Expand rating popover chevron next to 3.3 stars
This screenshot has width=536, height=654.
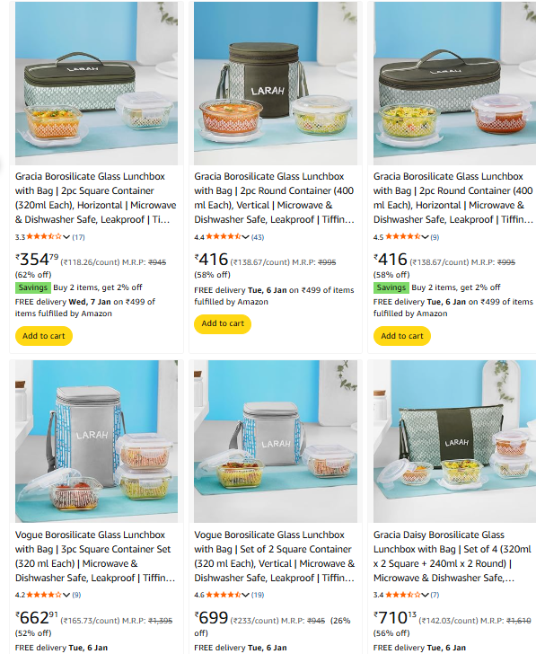[x=66, y=237]
